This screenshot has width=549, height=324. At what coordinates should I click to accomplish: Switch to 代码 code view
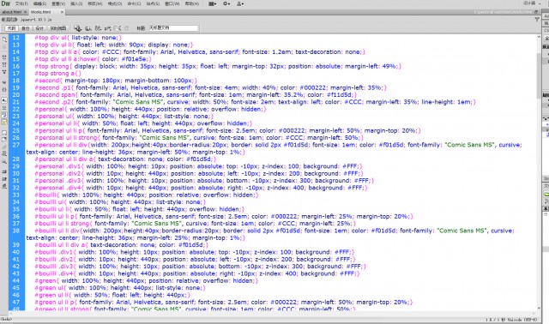(11, 28)
